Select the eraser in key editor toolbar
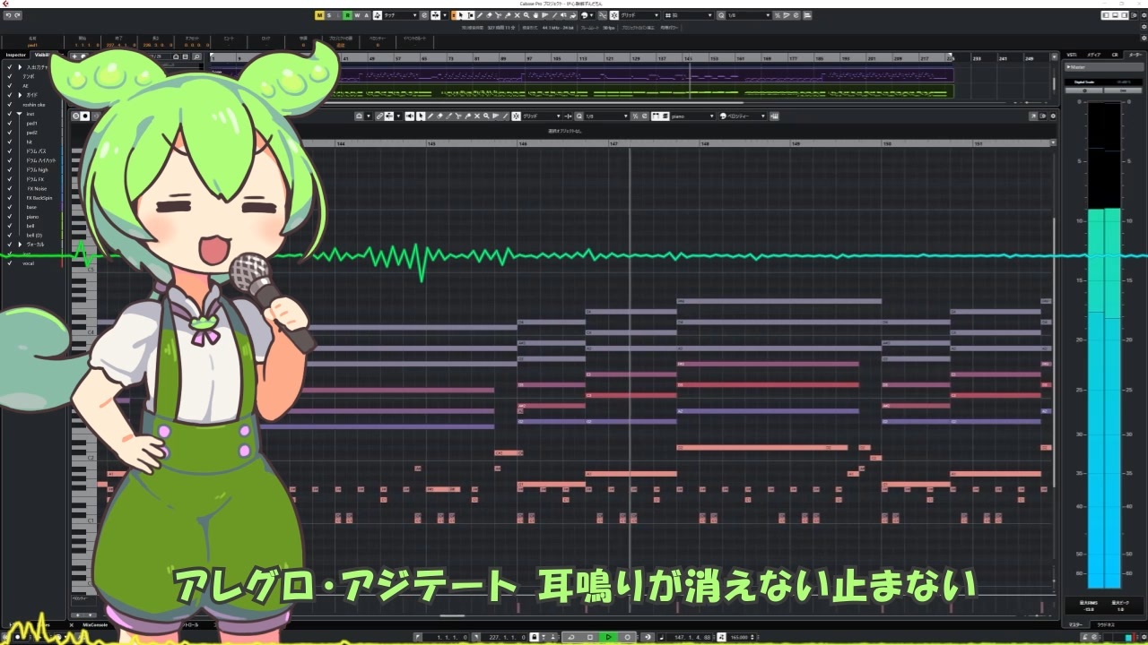The width and height of the screenshot is (1148, 645). click(x=441, y=116)
